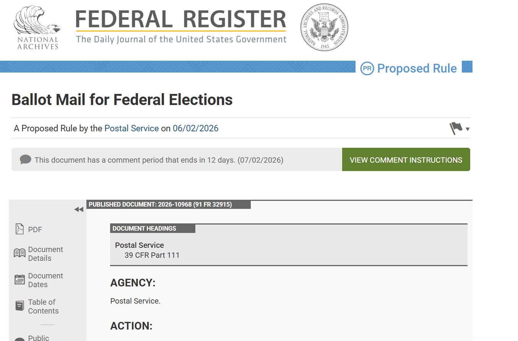Open the Table of Contents sidebar item
This screenshot has width=518, height=341.
[x=43, y=306]
